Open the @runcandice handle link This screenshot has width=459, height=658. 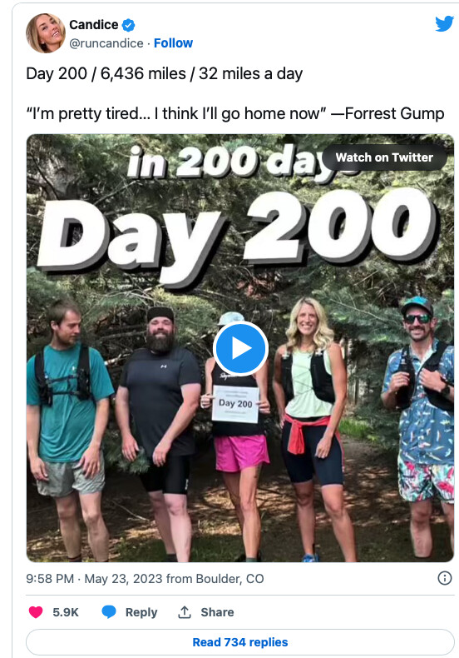[106, 43]
